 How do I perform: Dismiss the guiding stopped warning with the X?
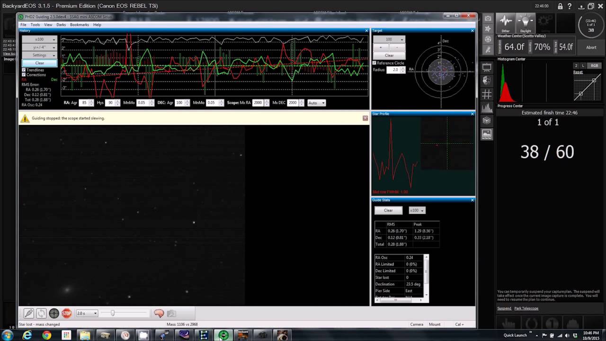[365, 118]
